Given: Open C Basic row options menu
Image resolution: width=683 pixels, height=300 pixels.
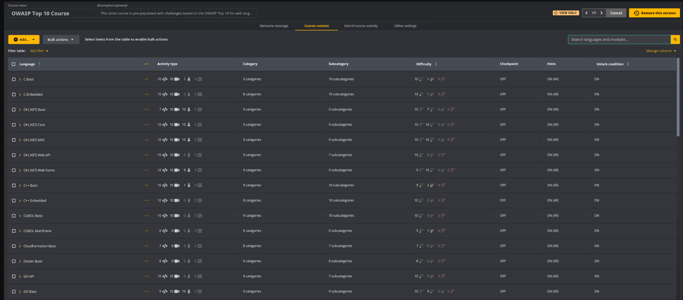Looking at the screenshot, I should point(147,79).
